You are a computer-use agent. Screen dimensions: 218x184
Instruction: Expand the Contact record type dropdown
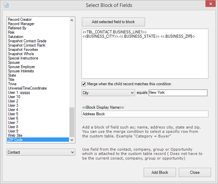point(41,152)
